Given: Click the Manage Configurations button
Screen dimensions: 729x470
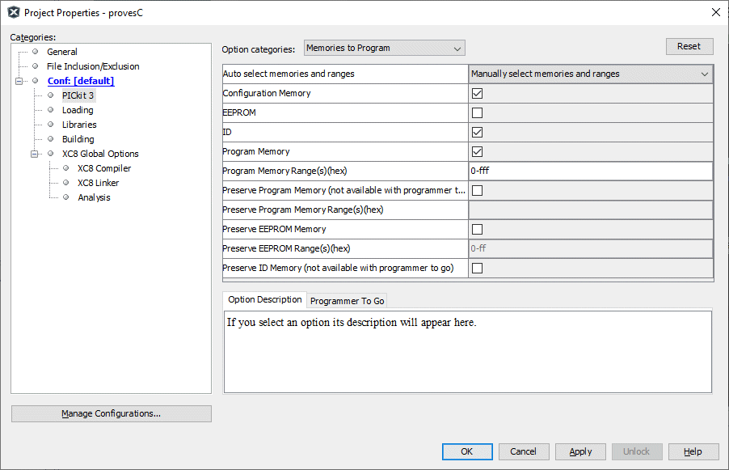Looking at the screenshot, I should pos(111,413).
